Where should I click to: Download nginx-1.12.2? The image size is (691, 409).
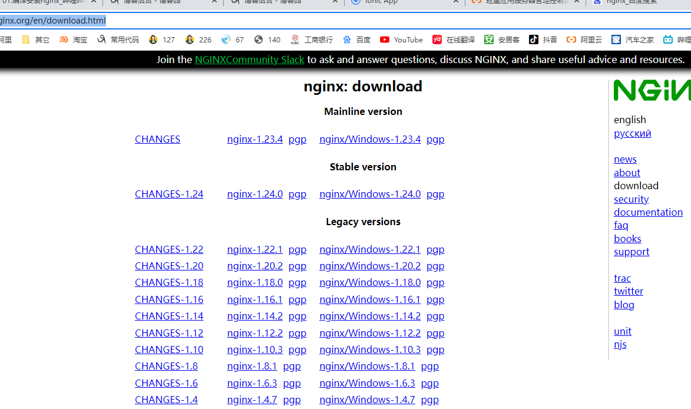click(254, 333)
